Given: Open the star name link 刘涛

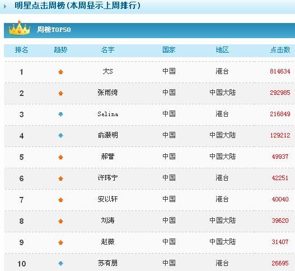Looking at the screenshot, I should point(107,221).
